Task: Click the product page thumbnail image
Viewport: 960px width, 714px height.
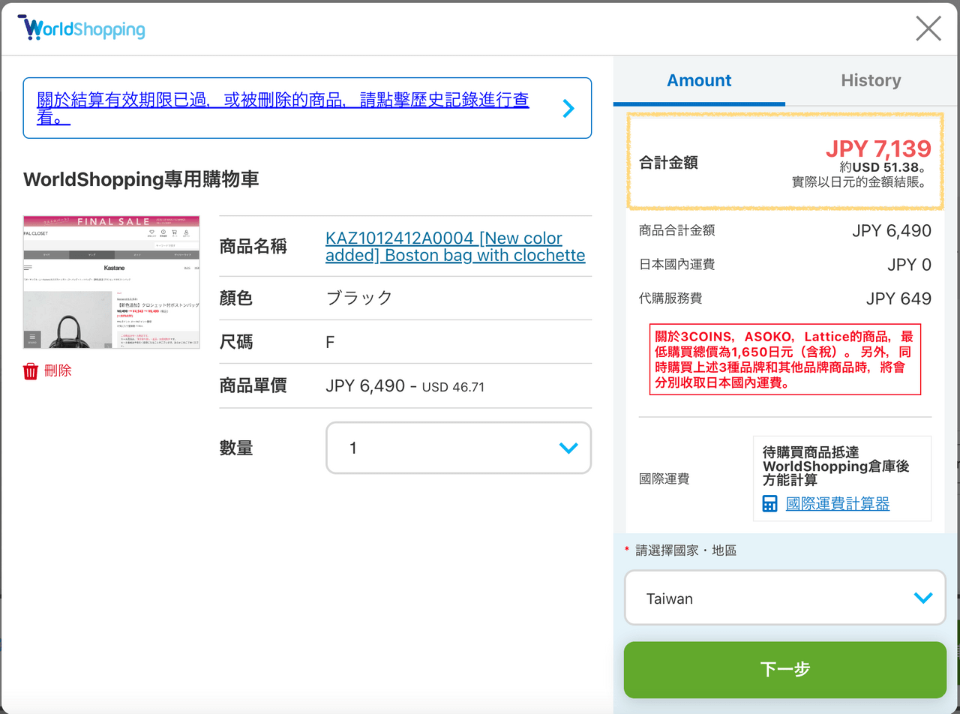Action: point(112,282)
